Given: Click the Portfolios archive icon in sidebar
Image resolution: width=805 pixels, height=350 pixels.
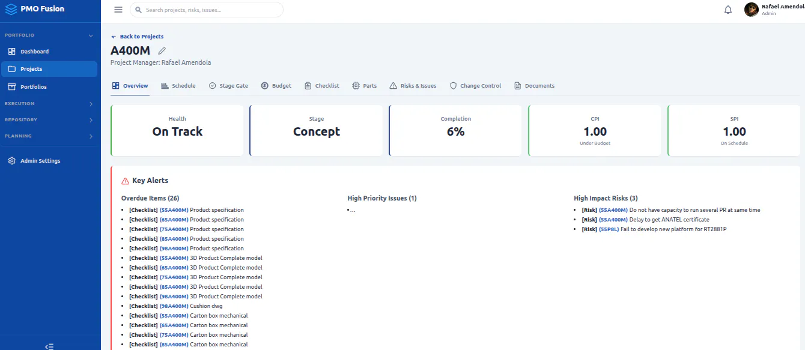Looking at the screenshot, I should tap(12, 87).
